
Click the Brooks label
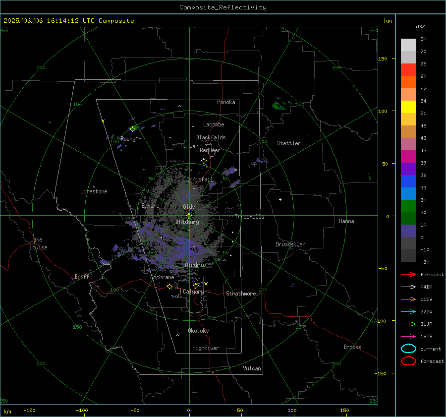click(352, 347)
